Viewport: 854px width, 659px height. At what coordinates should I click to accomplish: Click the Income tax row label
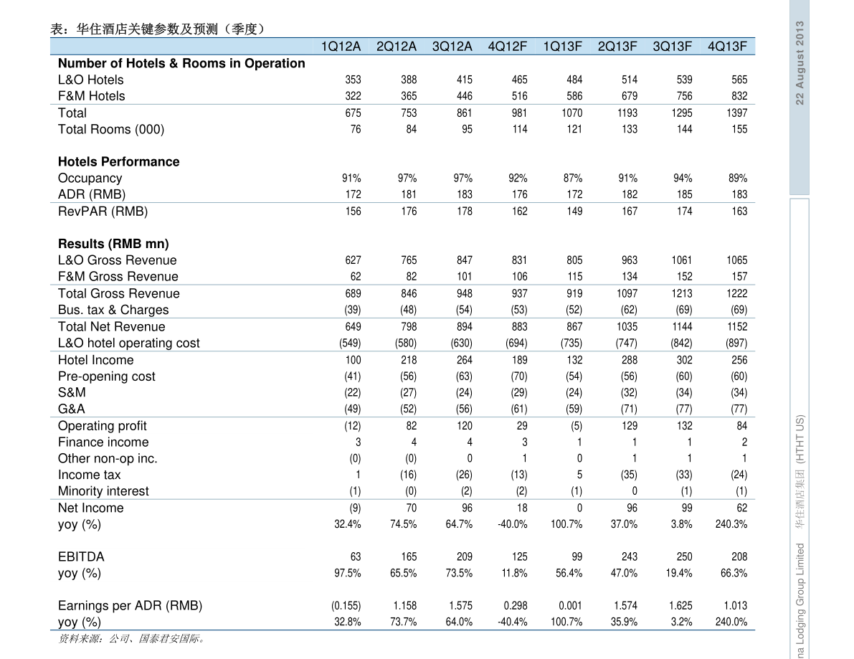coord(90,475)
